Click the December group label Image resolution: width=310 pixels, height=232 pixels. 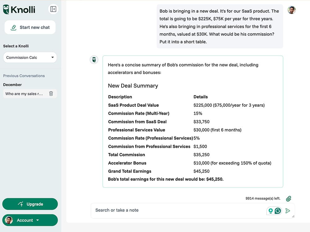(x=12, y=85)
